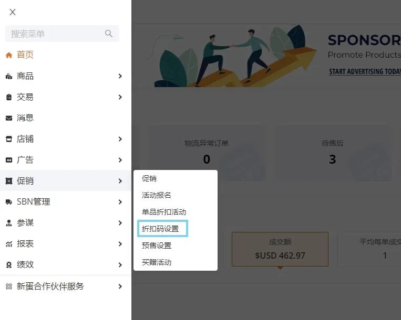
Task: Click the 店铺 store icon
Action: [8, 139]
